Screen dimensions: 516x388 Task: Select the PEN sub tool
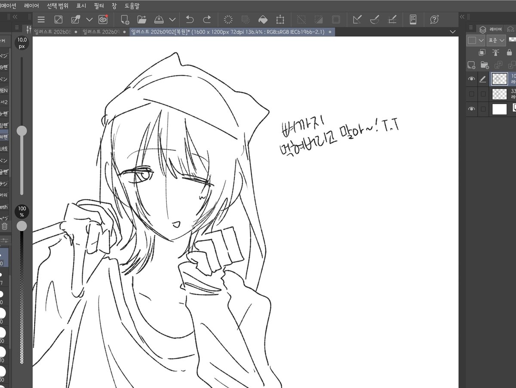pyautogui.click(x=3, y=90)
